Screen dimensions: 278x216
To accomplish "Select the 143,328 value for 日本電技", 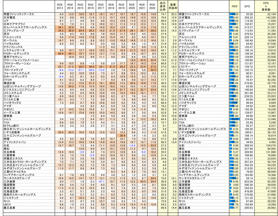I will tap(266, 17).
